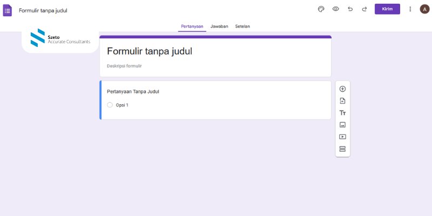The image size is (432, 216).
Task: Click the Szeto Accurate Consultants logo
Action: tap(60, 38)
